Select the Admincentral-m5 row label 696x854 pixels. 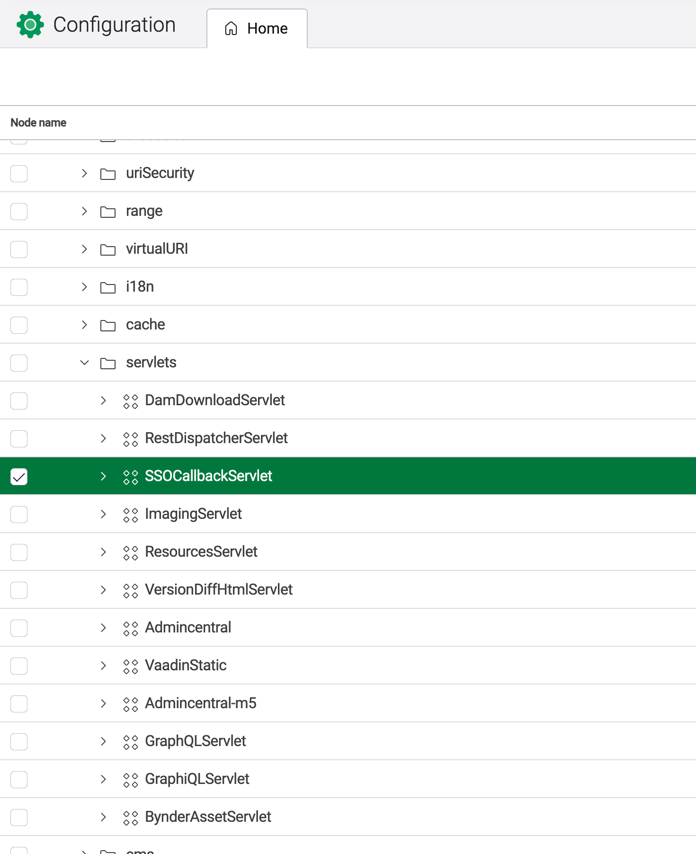pos(201,703)
